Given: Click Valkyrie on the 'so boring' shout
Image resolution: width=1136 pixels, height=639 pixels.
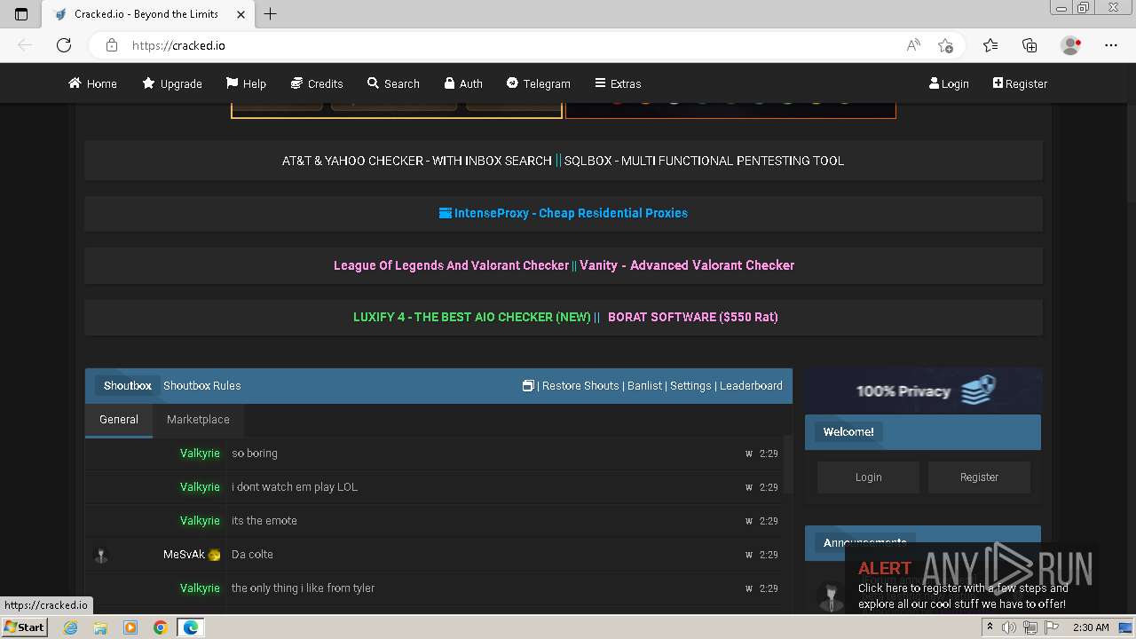Looking at the screenshot, I should tap(200, 454).
